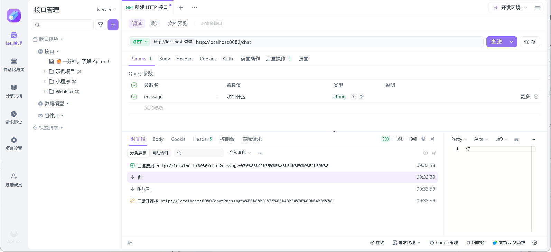Open the hamburger menu next to 开发环境
Image resolution: width=551 pixels, height=252 pixels.
coord(538,8)
